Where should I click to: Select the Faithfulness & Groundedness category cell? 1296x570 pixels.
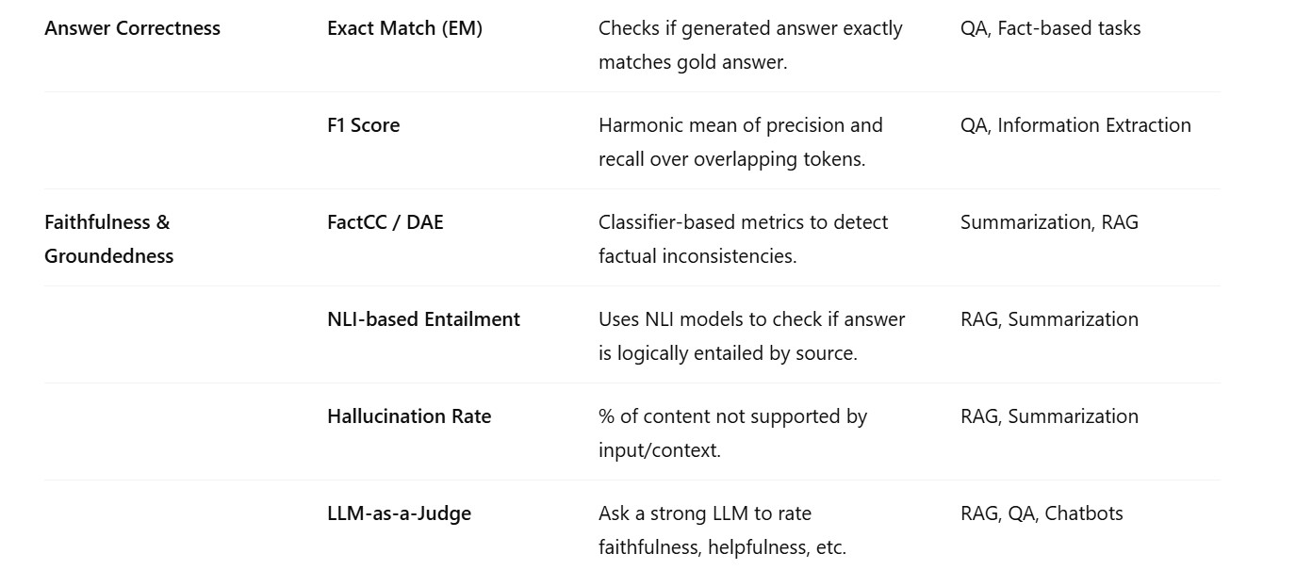click(108, 239)
